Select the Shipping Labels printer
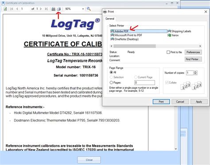 (x=179, y=31)
